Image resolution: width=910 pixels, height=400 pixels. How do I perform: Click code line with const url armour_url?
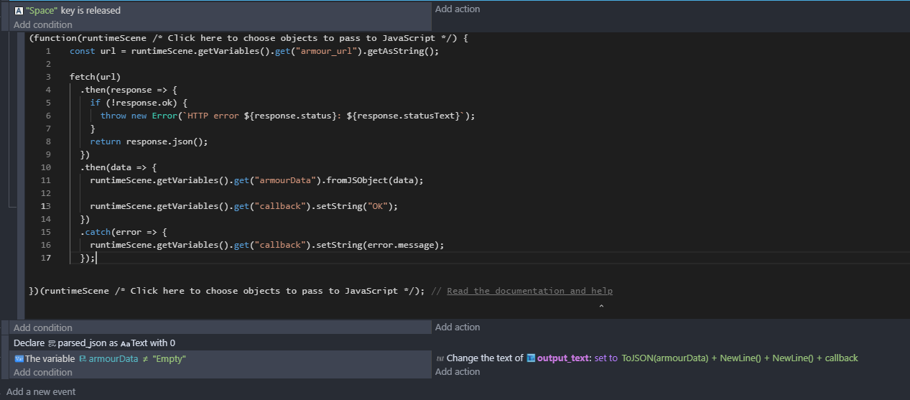point(254,51)
